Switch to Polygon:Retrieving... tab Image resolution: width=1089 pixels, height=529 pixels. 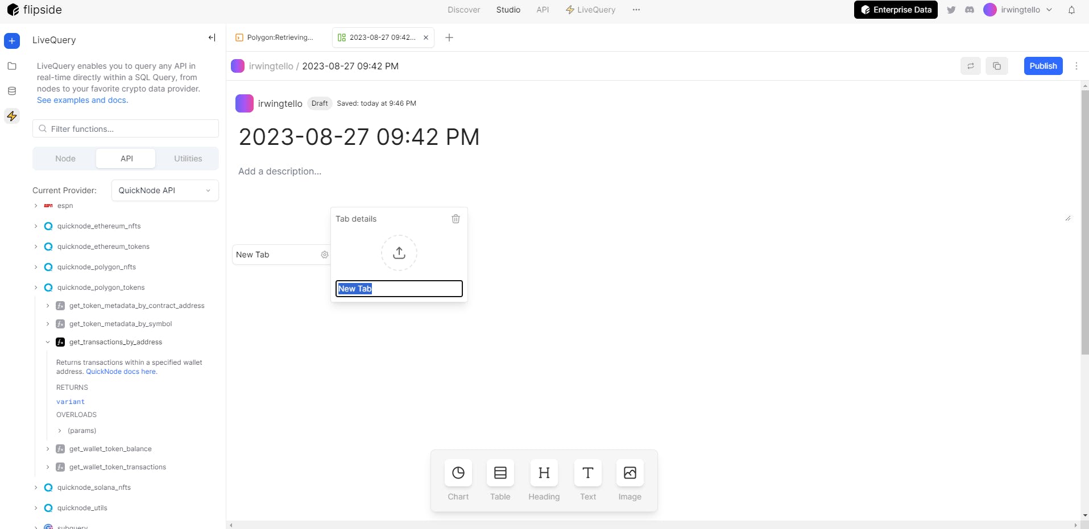tap(275, 38)
